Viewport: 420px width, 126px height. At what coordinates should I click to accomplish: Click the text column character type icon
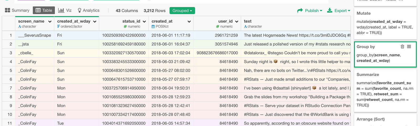(x=245, y=27)
